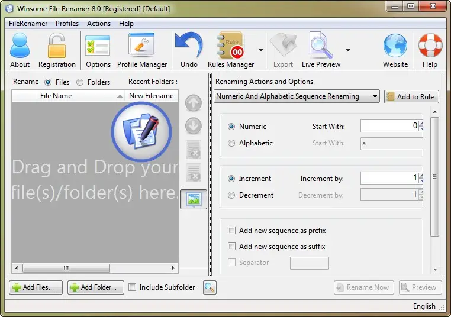
Task: Open the Rules Manager notebook icon
Action: pyautogui.click(x=231, y=45)
